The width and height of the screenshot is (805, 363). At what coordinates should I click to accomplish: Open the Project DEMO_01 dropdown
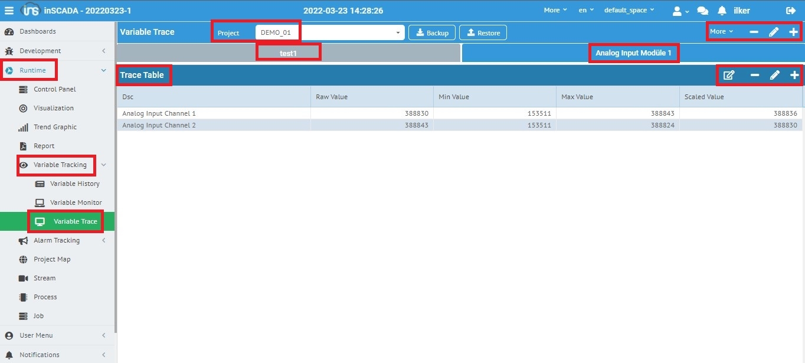[329, 32]
